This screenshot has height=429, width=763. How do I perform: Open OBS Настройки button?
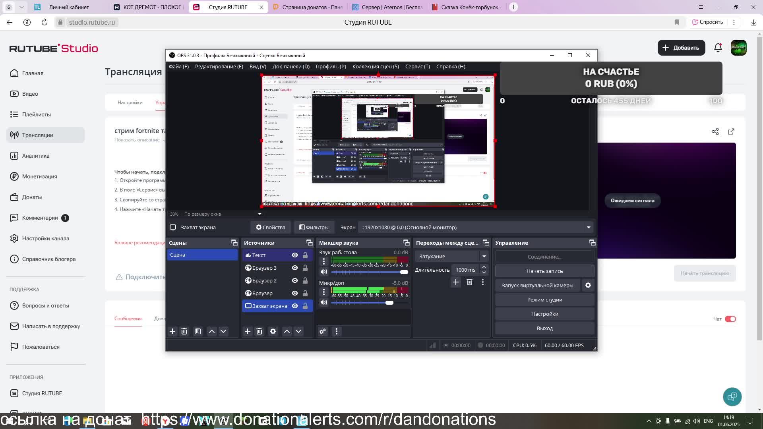[x=544, y=314]
